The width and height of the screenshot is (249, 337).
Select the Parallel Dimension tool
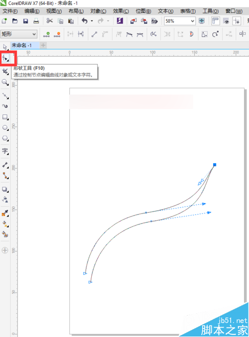click(5, 165)
